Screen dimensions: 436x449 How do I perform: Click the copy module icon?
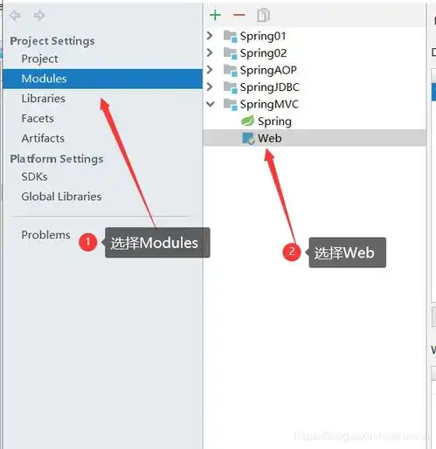[x=263, y=15]
